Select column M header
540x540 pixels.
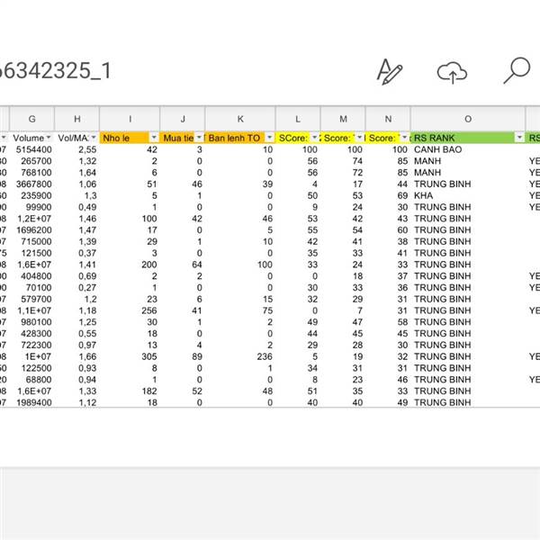coord(343,119)
